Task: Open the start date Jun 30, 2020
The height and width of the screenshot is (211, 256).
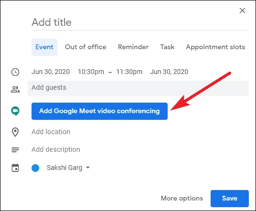Action: pyautogui.click(x=51, y=72)
